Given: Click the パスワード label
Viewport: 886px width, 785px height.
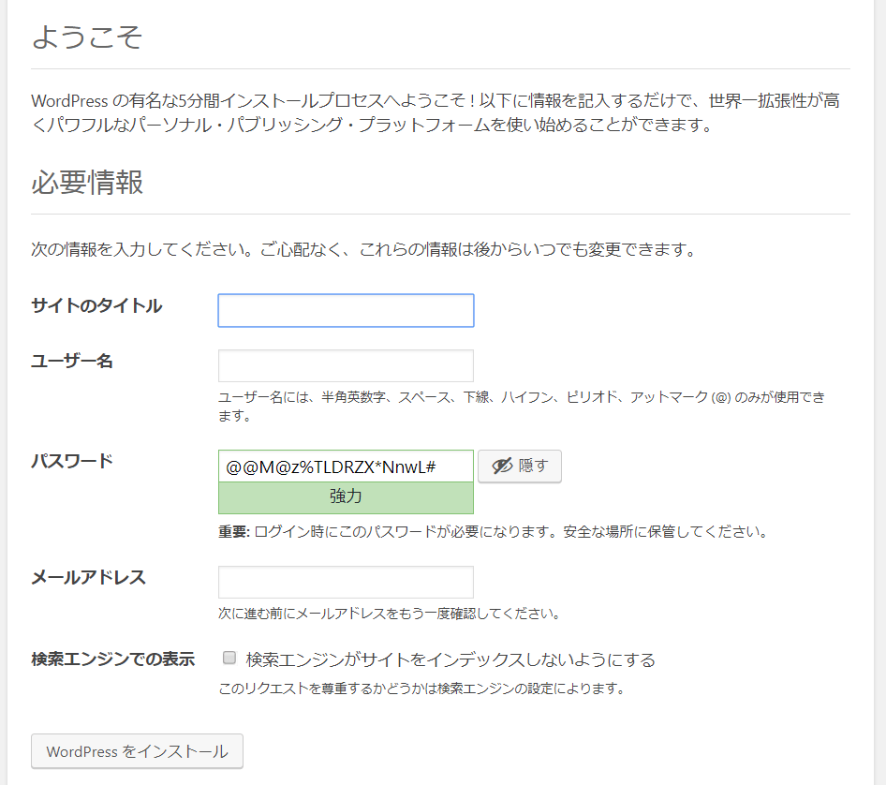Looking at the screenshot, I should (x=72, y=461).
